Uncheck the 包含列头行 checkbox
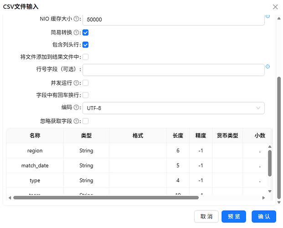The image size is (283, 228). pyautogui.click(x=85, y=45)
